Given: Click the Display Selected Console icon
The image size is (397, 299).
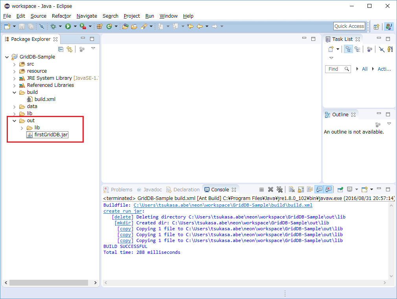Looking at the screenshot, I should (350, 189).
